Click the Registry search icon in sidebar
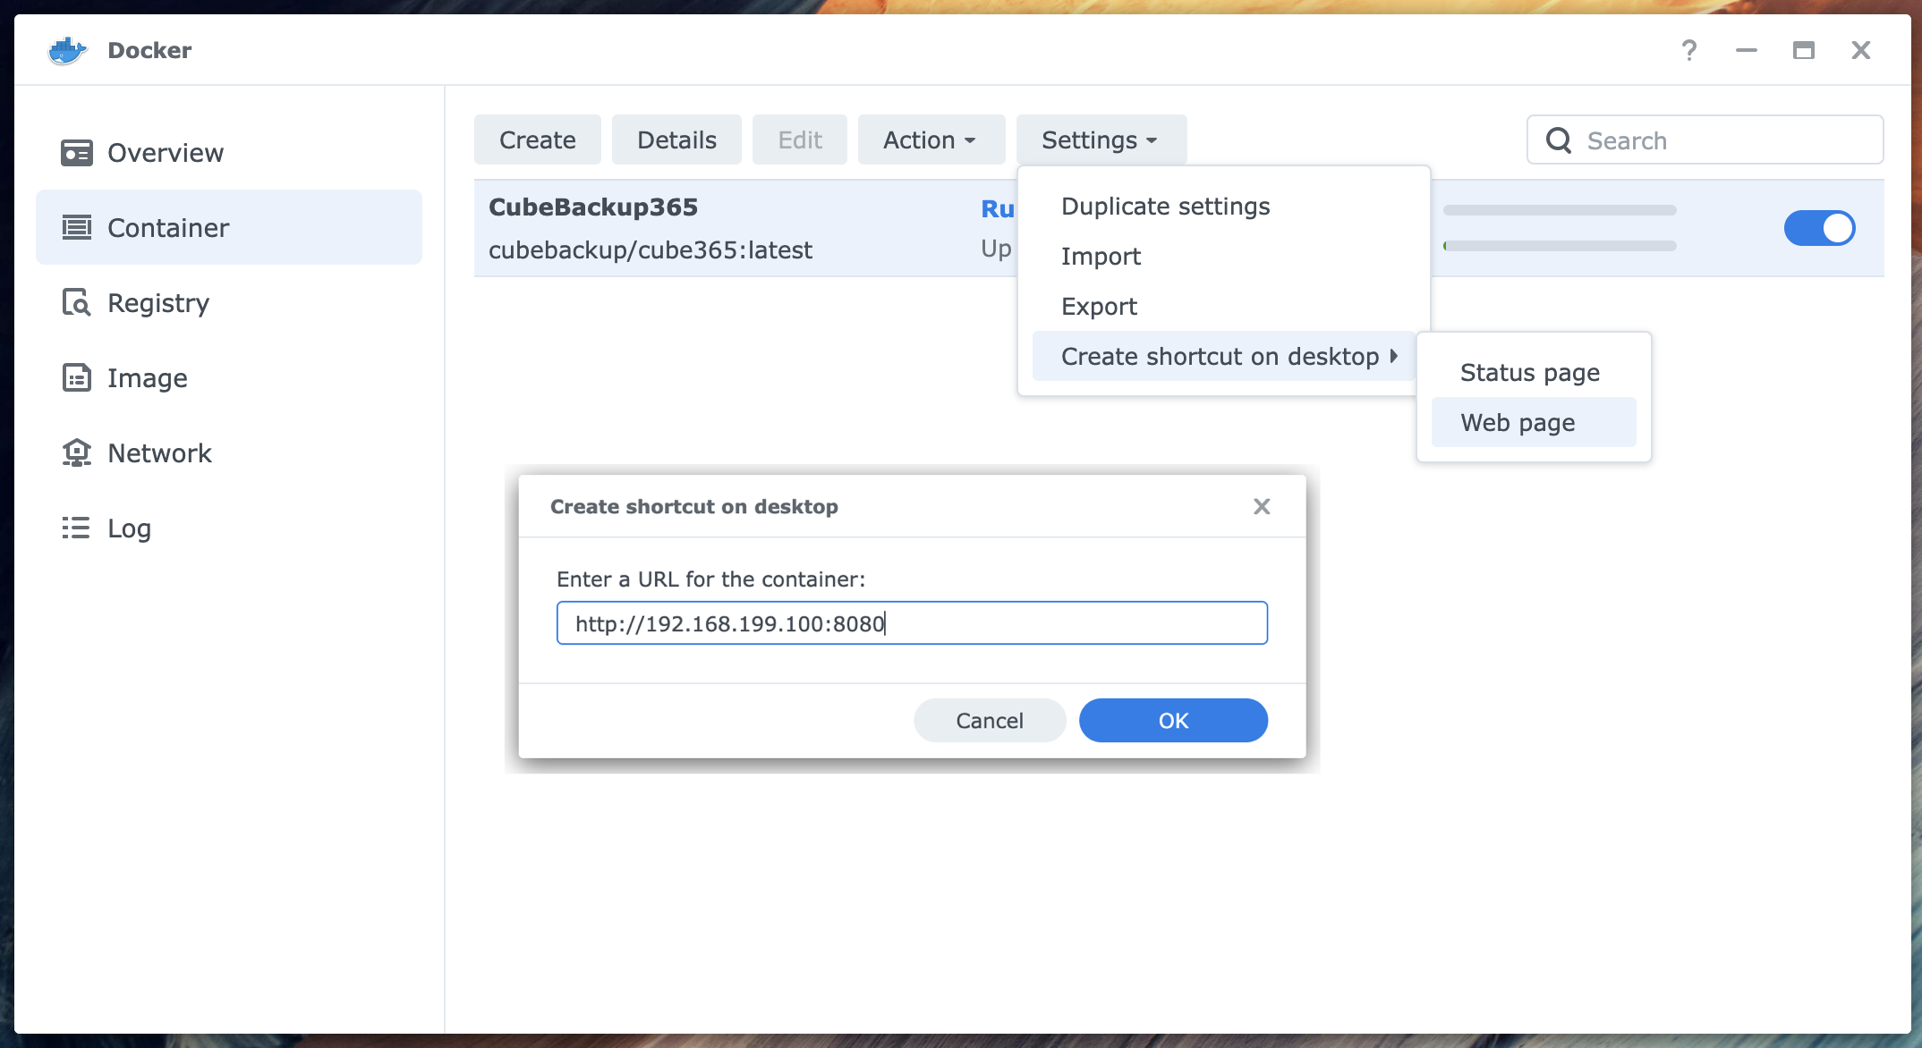 click(x=76, y=303)
